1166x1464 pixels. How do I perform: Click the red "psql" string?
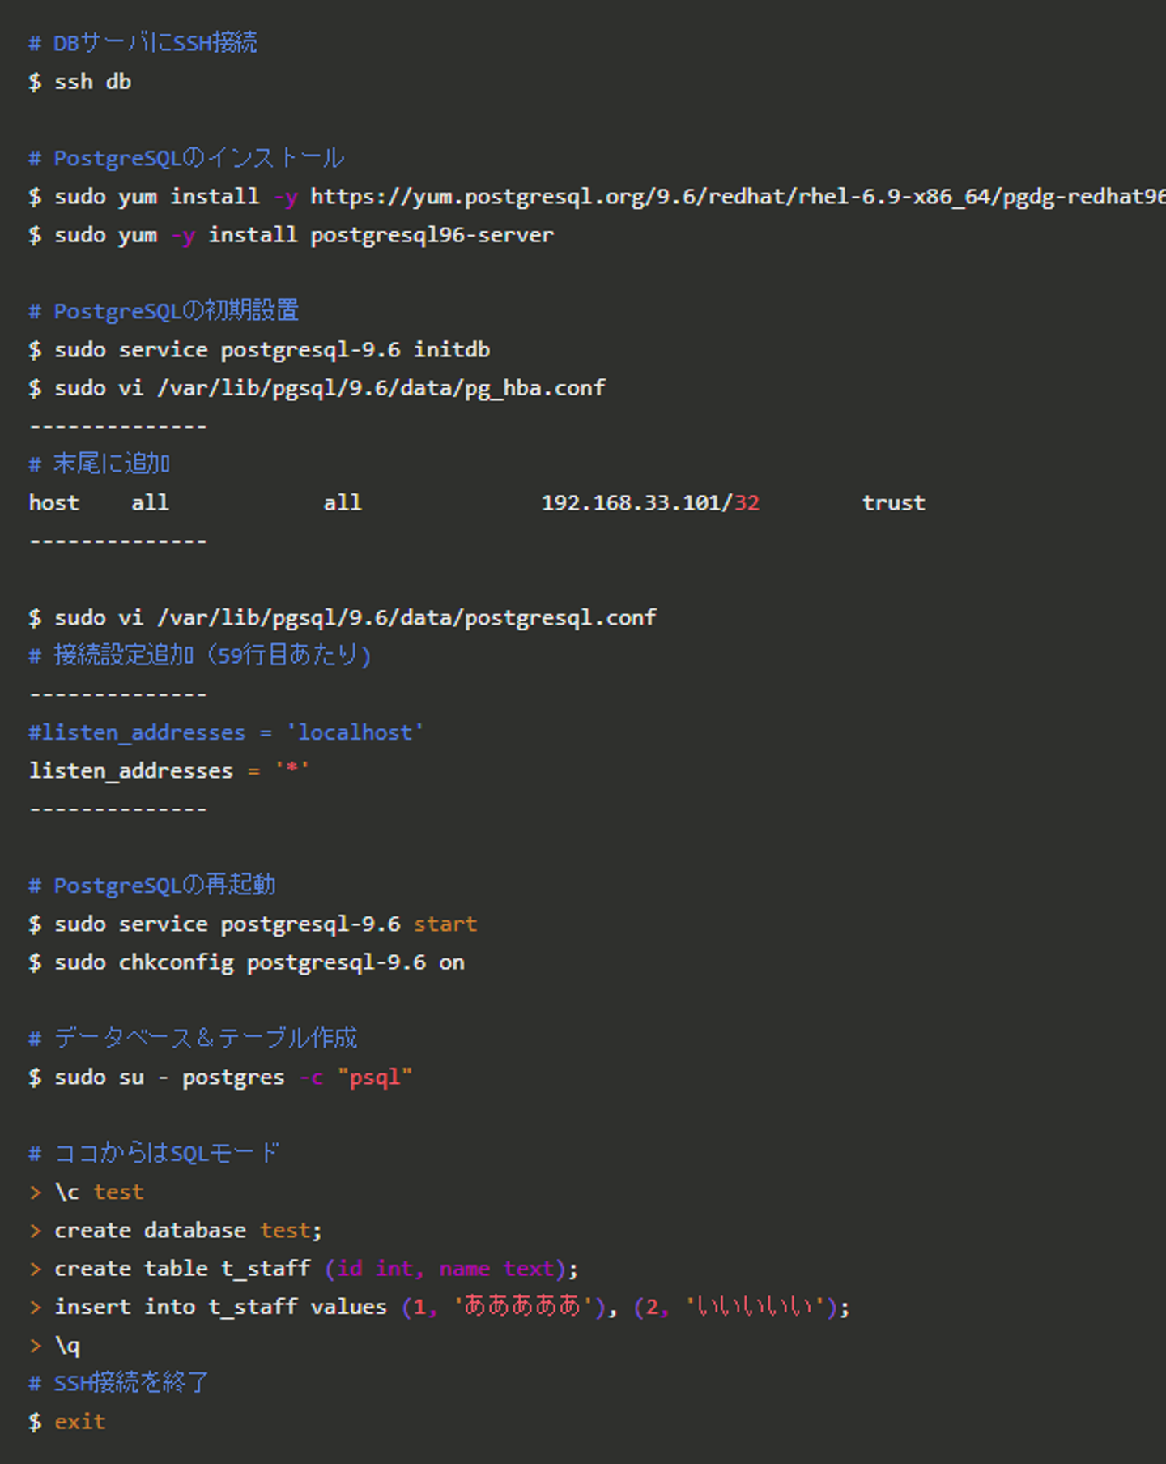(x=375, y=1078)
